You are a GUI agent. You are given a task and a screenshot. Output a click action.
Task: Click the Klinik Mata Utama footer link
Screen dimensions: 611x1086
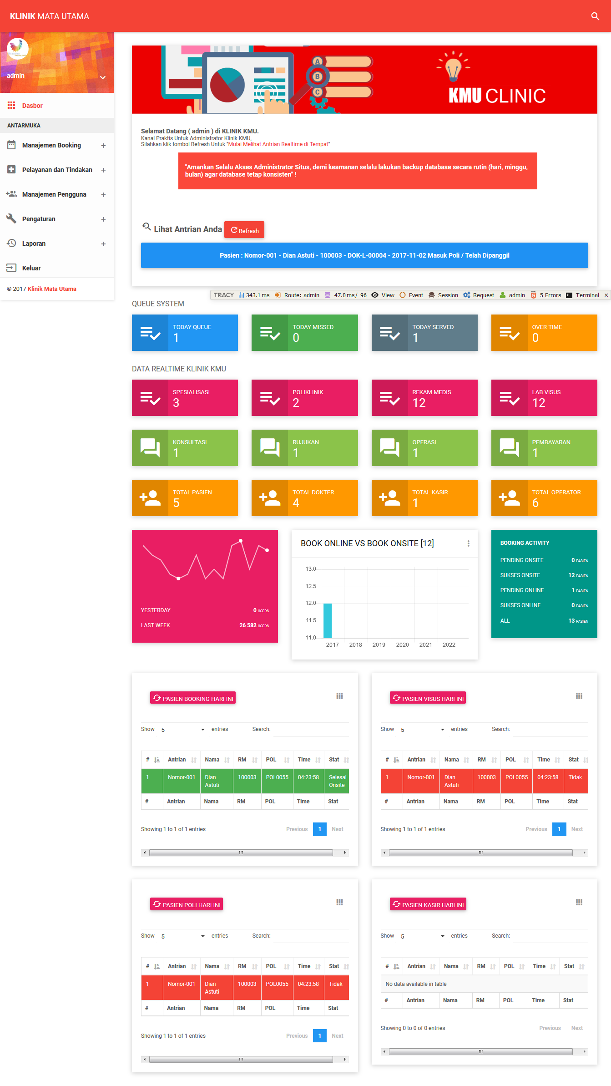[x=52, y=289]
